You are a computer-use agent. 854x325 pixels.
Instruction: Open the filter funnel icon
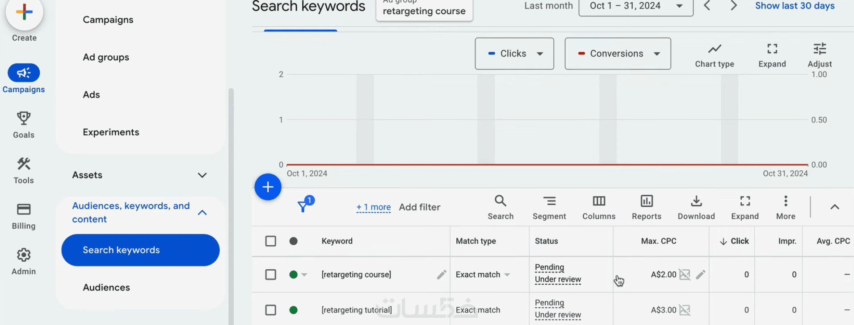click(x=303, y=206)
